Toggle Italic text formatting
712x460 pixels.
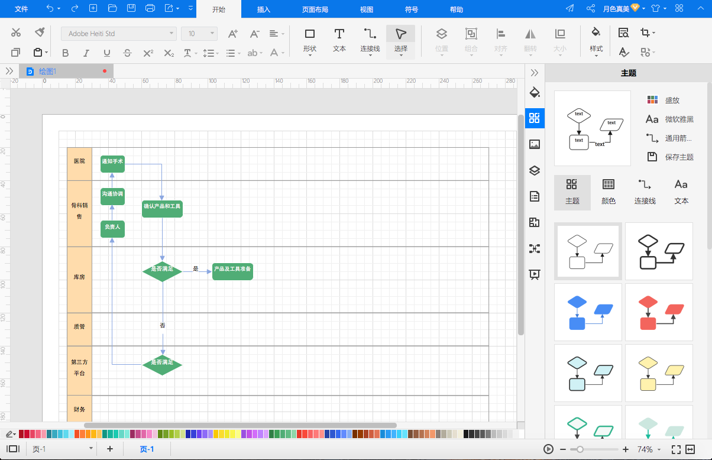pyautogui.click(x=86, y=53)
